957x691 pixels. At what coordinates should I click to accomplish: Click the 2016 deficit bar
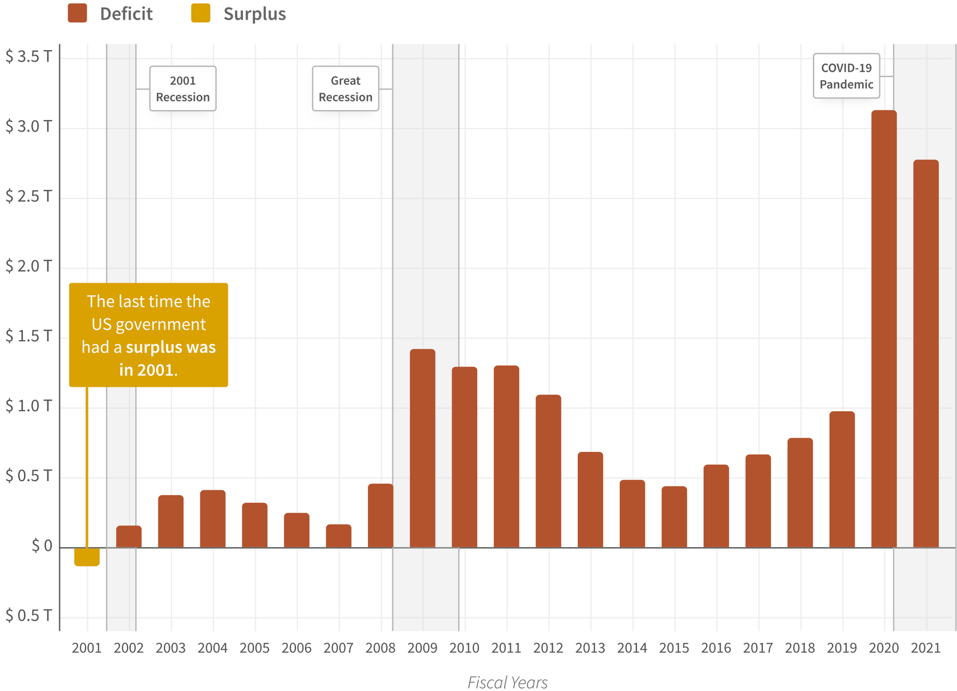716,506
